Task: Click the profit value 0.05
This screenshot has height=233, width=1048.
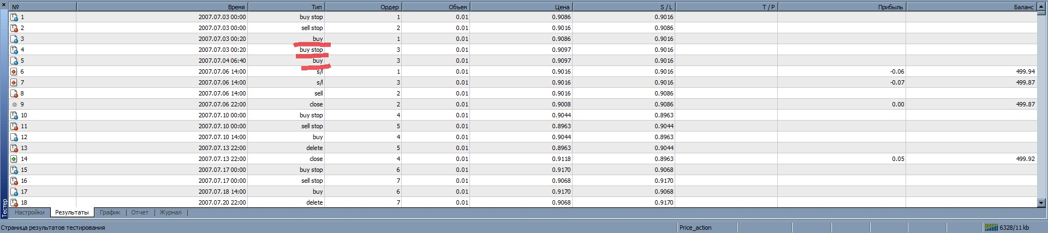Action: (x=898, y=159)
